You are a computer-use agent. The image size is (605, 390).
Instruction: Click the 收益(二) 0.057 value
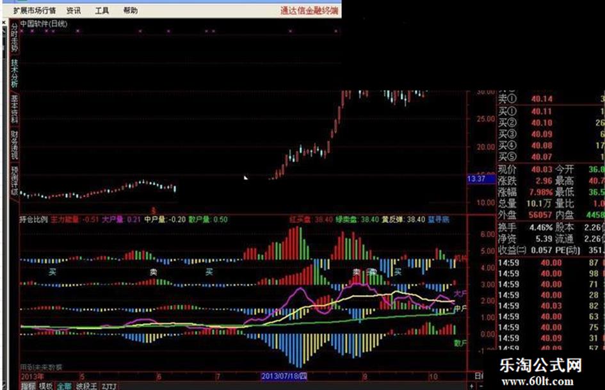pos(542,250)
